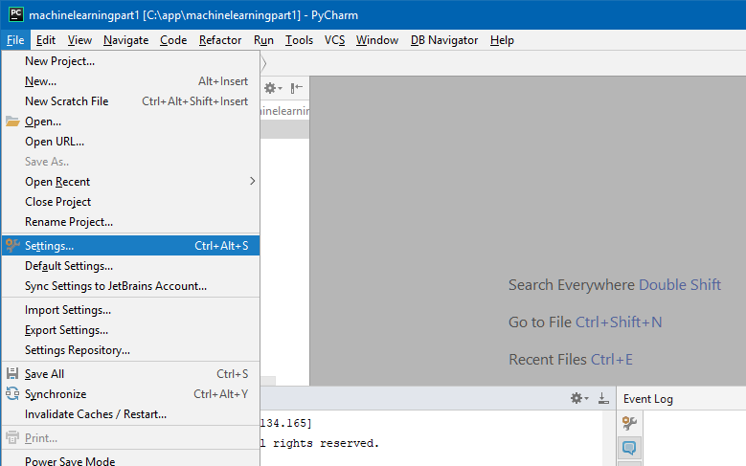Viewport: 746px width, 466px height.
Task: Toggle Power Save Mode entry
Action: pyautogui.click(x=131, y=459)
